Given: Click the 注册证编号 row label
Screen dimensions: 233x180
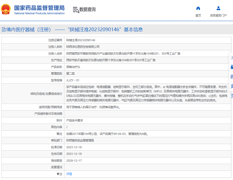Looking at the screenshot, I should [55, 40].
